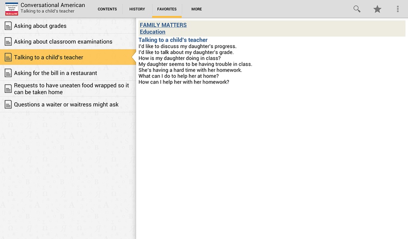This screenshot has width=408, height=239.
Task: Open the More tab
Action: click(x=197, y=9)
